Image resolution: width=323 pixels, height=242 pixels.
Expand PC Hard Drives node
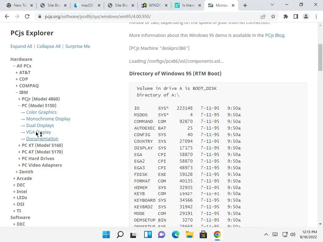tap(36, 158)
